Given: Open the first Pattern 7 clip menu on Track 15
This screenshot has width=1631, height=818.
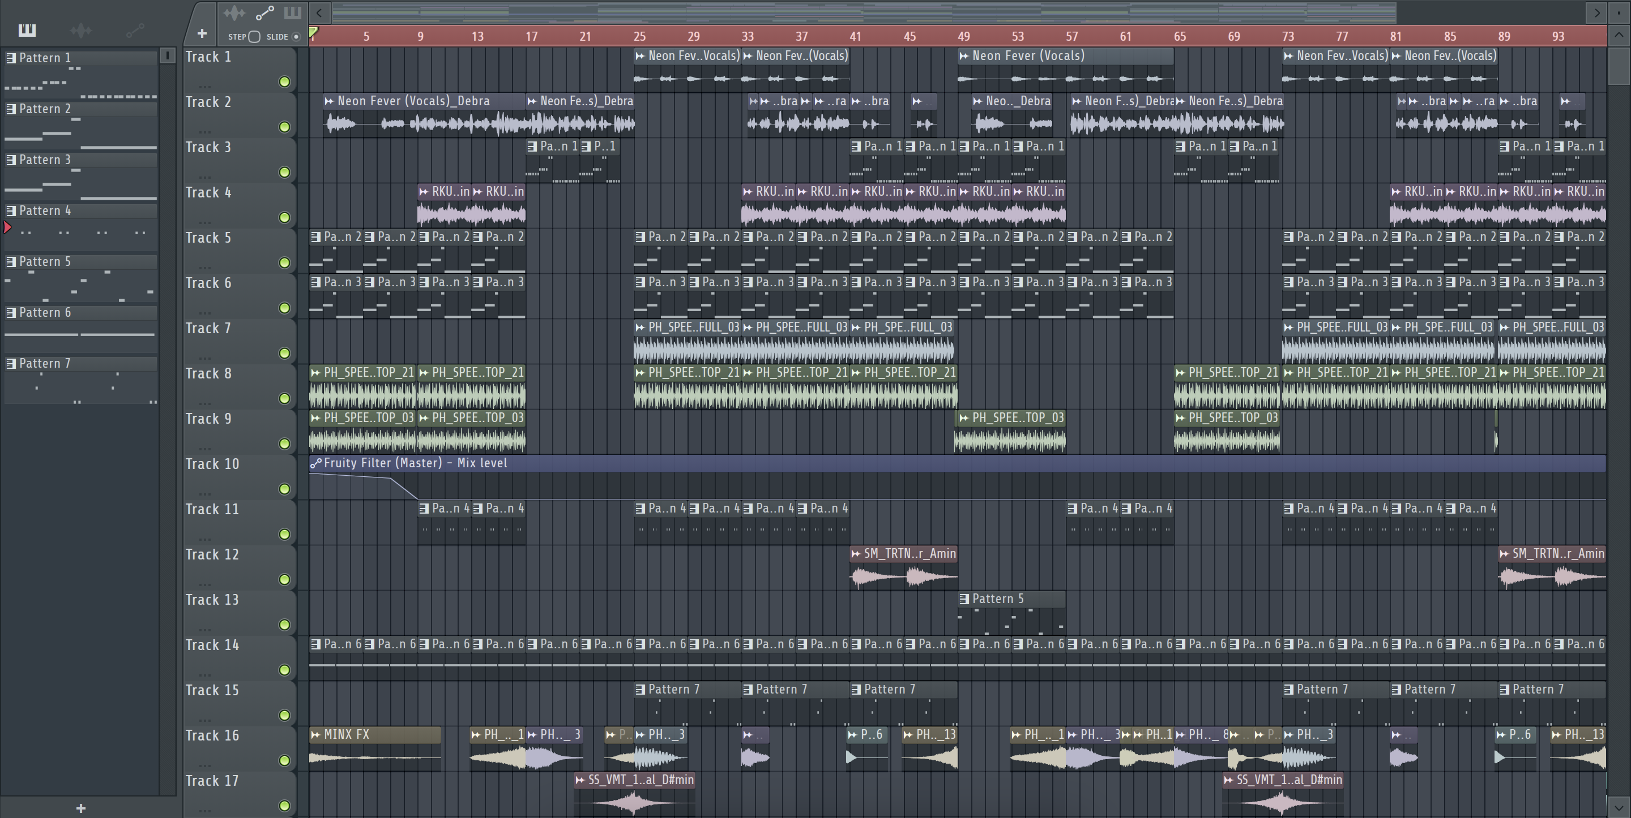Looking at the screenshot, I should [x=639, y=690].
